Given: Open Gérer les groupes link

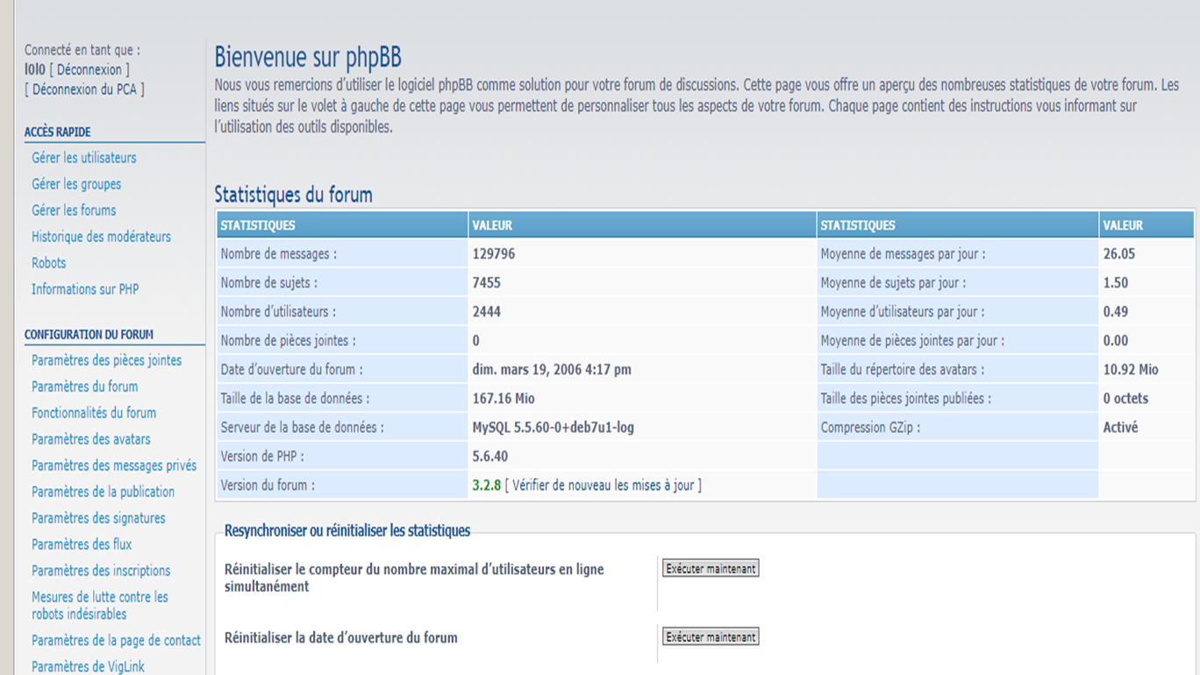Looking at the screenshot, I should click(x=76, y=184).
